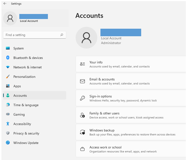Click the back arrow in Settings

[x=5, y=4]
